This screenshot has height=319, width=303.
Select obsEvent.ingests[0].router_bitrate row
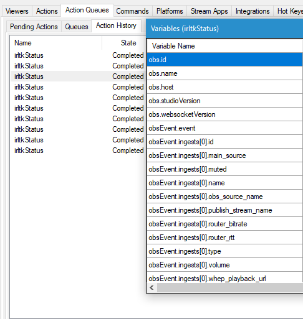pyautogui.click(x=224, y=224)
